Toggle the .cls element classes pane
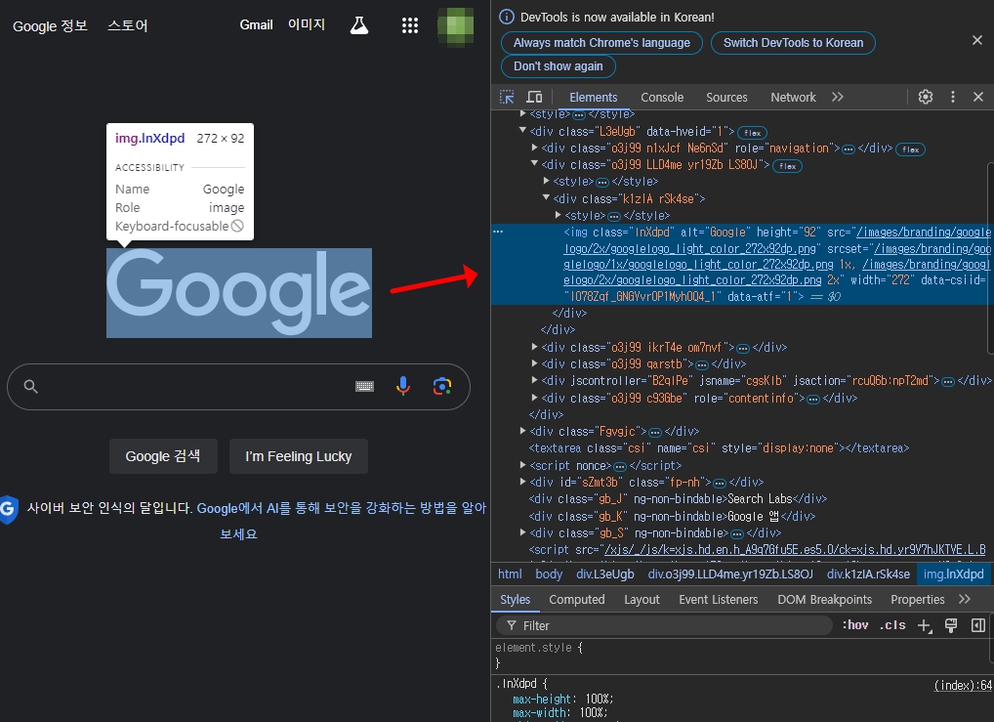The image size is (994, 722). point(892,625)
